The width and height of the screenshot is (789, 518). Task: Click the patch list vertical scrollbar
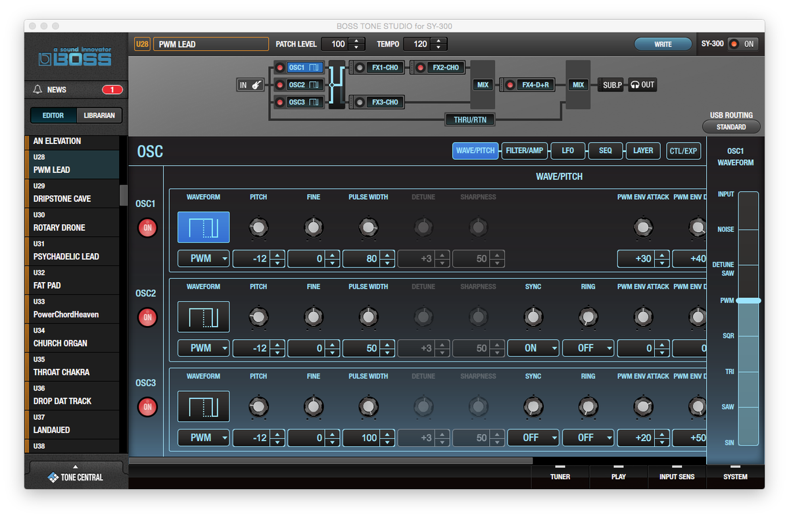pyautogui.click(x=124, y=195)
